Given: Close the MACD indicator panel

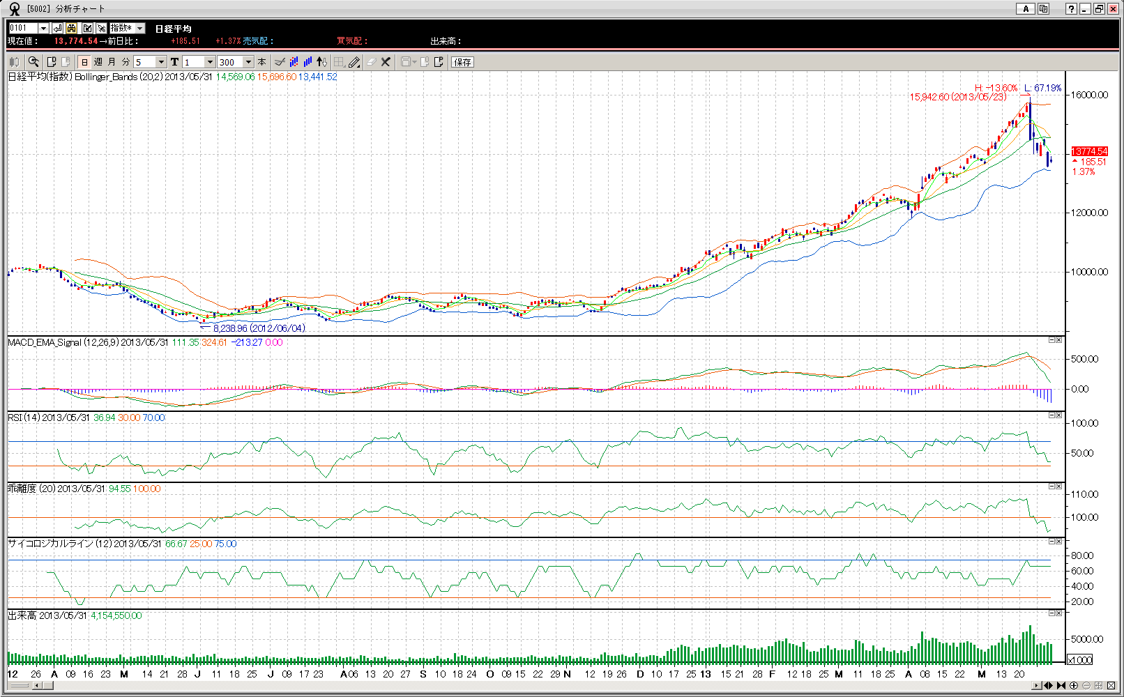Looking at the screenshot, I should (1058, 340).
